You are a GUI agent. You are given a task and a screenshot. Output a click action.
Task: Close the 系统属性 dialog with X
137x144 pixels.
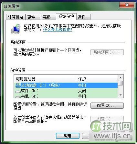coord(127,5)
